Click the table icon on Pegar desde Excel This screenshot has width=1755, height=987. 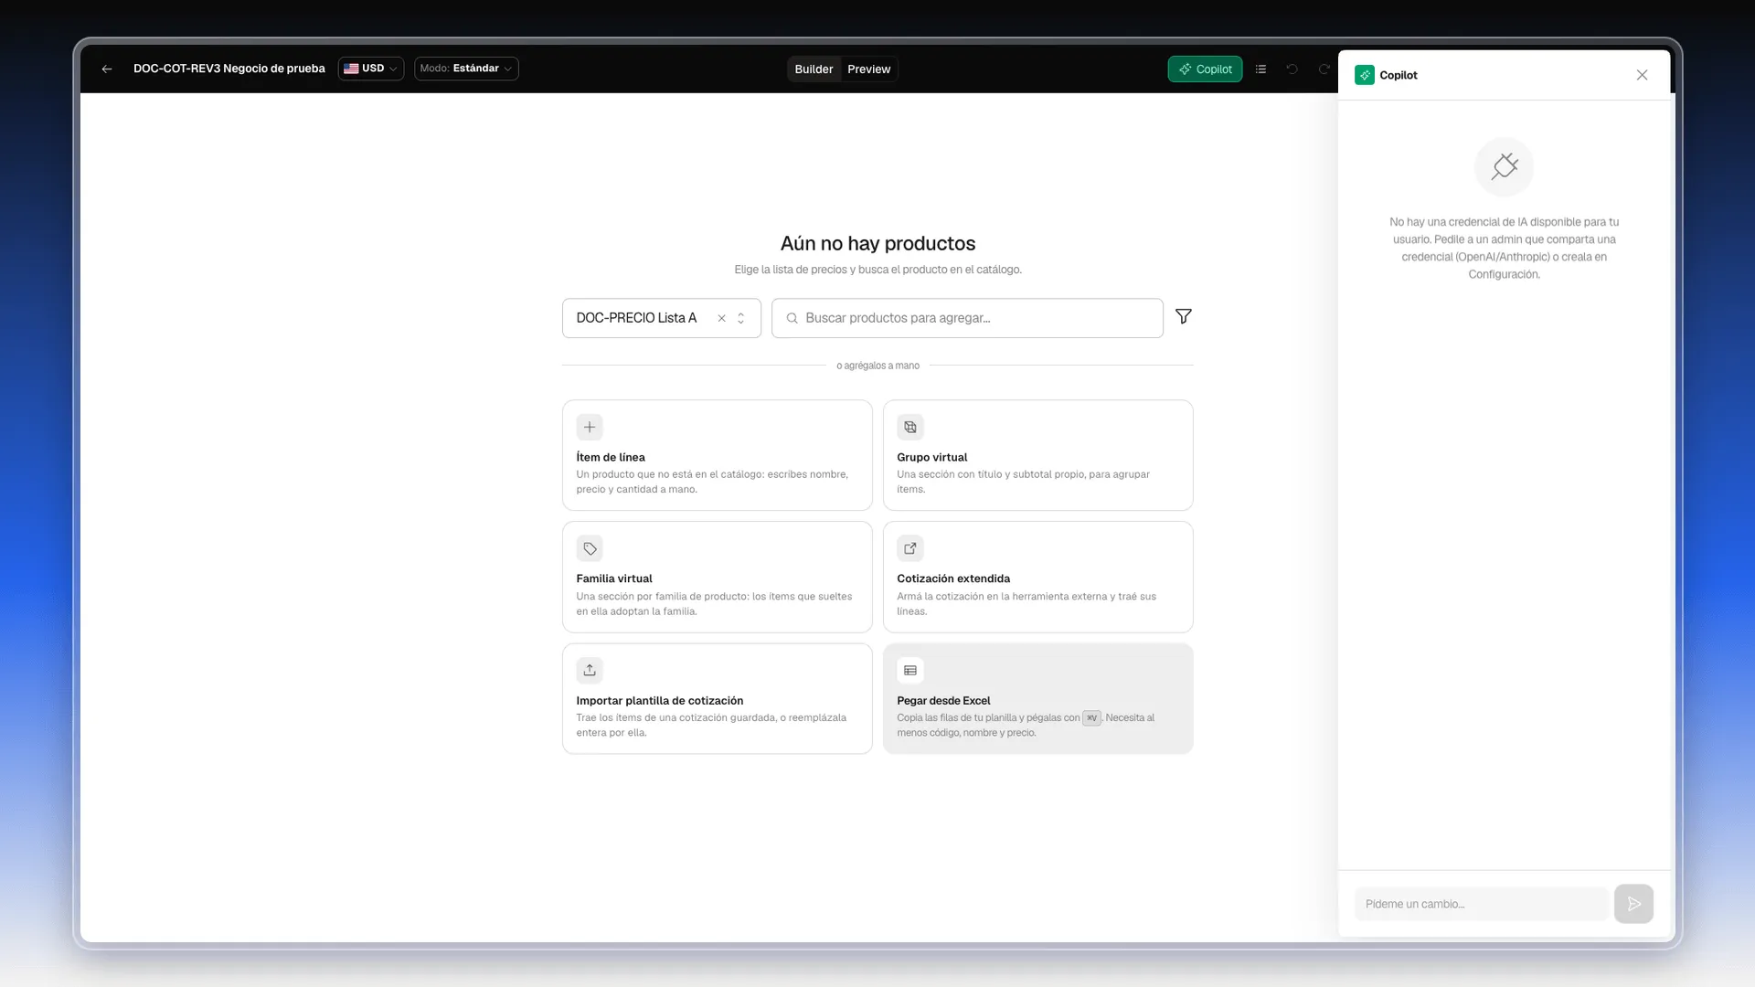pos(910,670)
